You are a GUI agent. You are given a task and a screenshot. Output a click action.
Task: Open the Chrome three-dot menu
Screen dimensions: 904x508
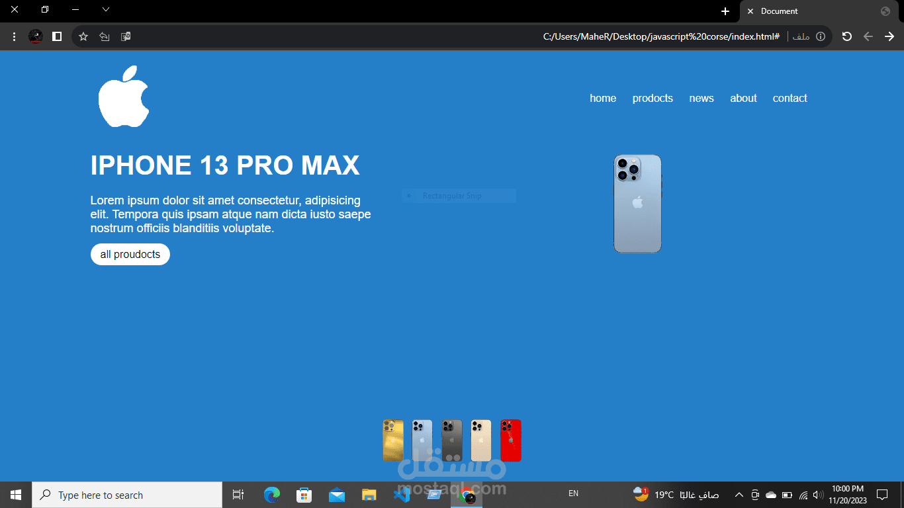[x=14, y=36]
